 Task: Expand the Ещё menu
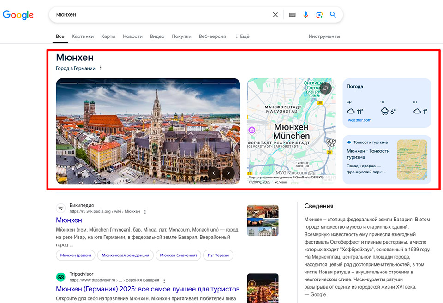[x=242, y=36]
